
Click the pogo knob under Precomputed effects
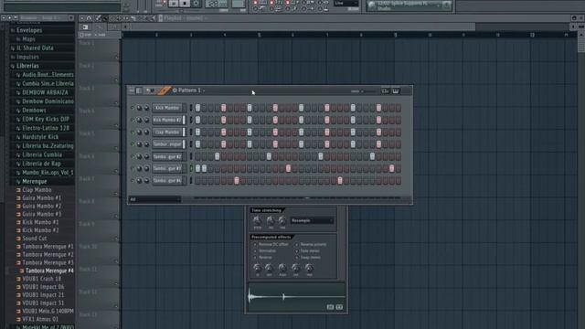click(x=282, y=268)
